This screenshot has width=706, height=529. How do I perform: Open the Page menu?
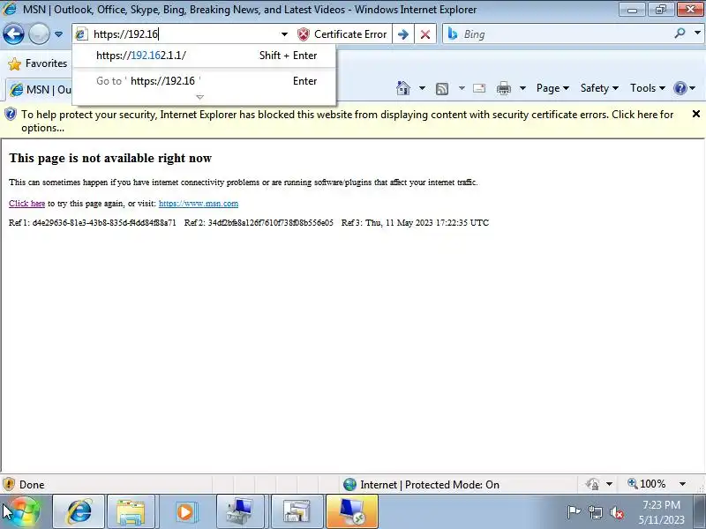pyautogui.click(x=552, y=88)
